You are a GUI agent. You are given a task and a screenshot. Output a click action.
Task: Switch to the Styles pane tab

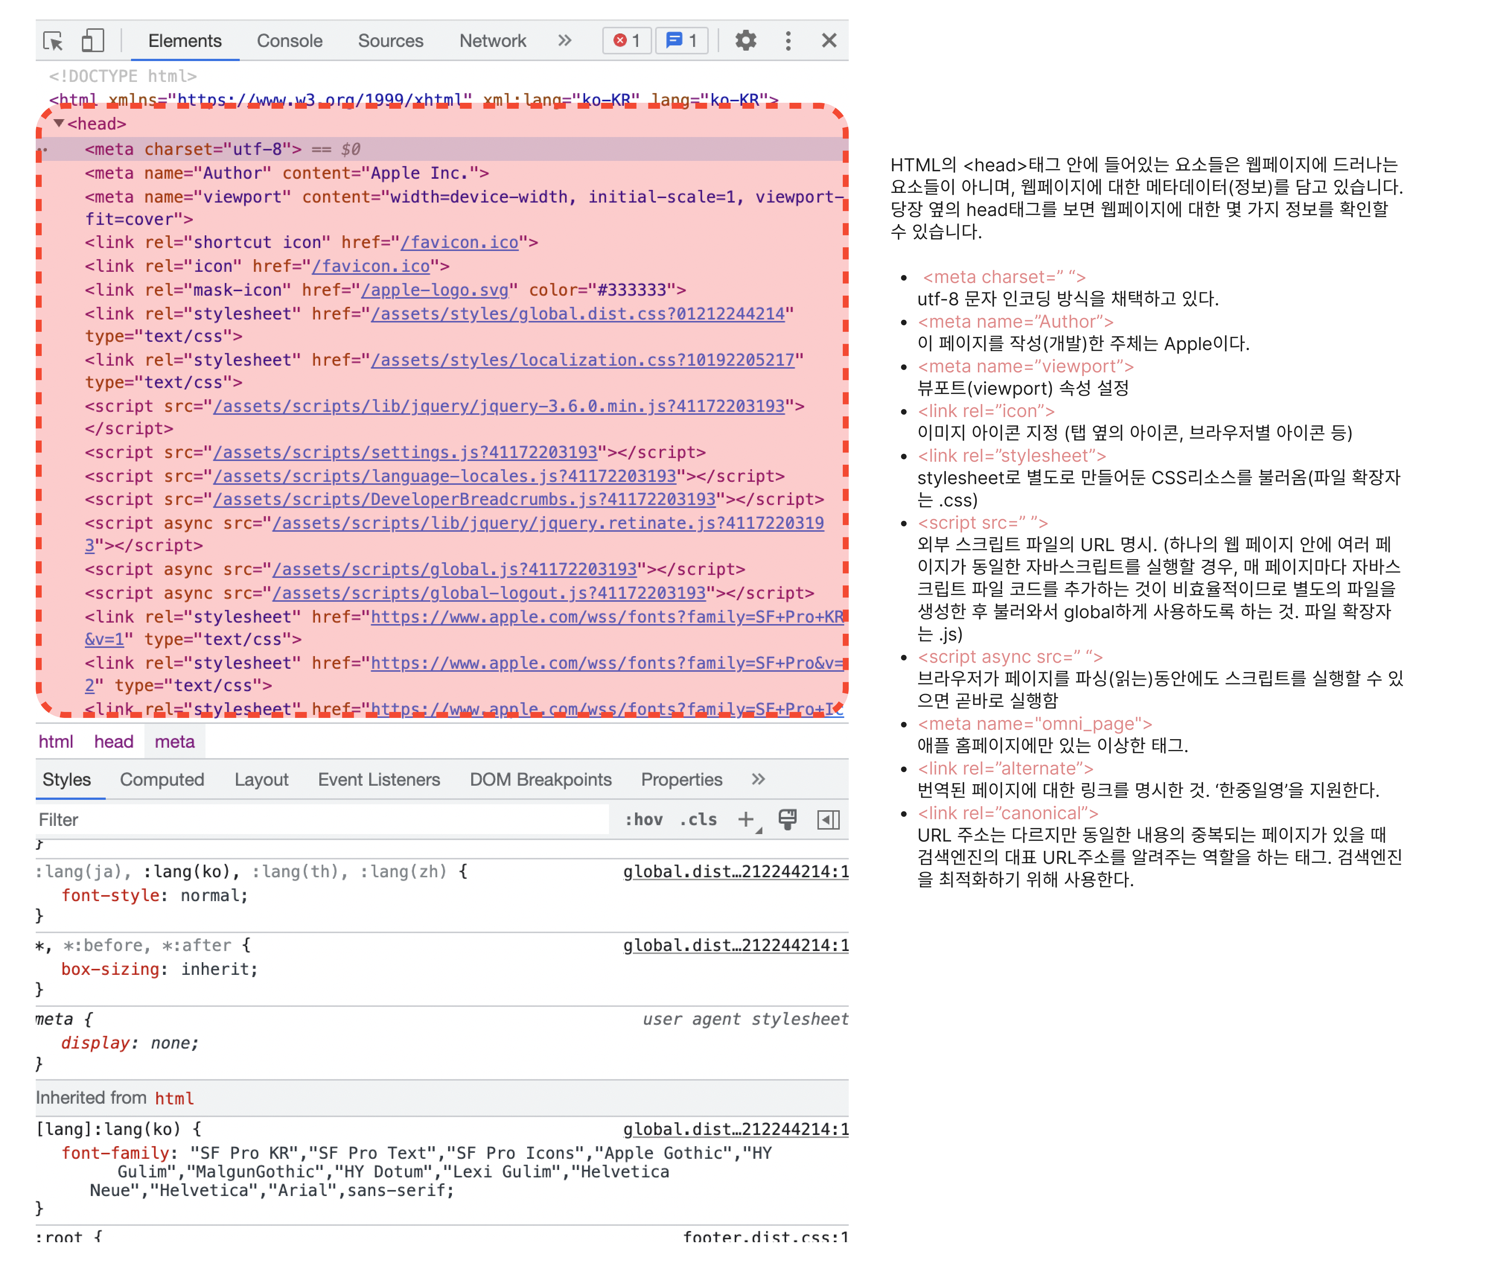pos(67,779)
